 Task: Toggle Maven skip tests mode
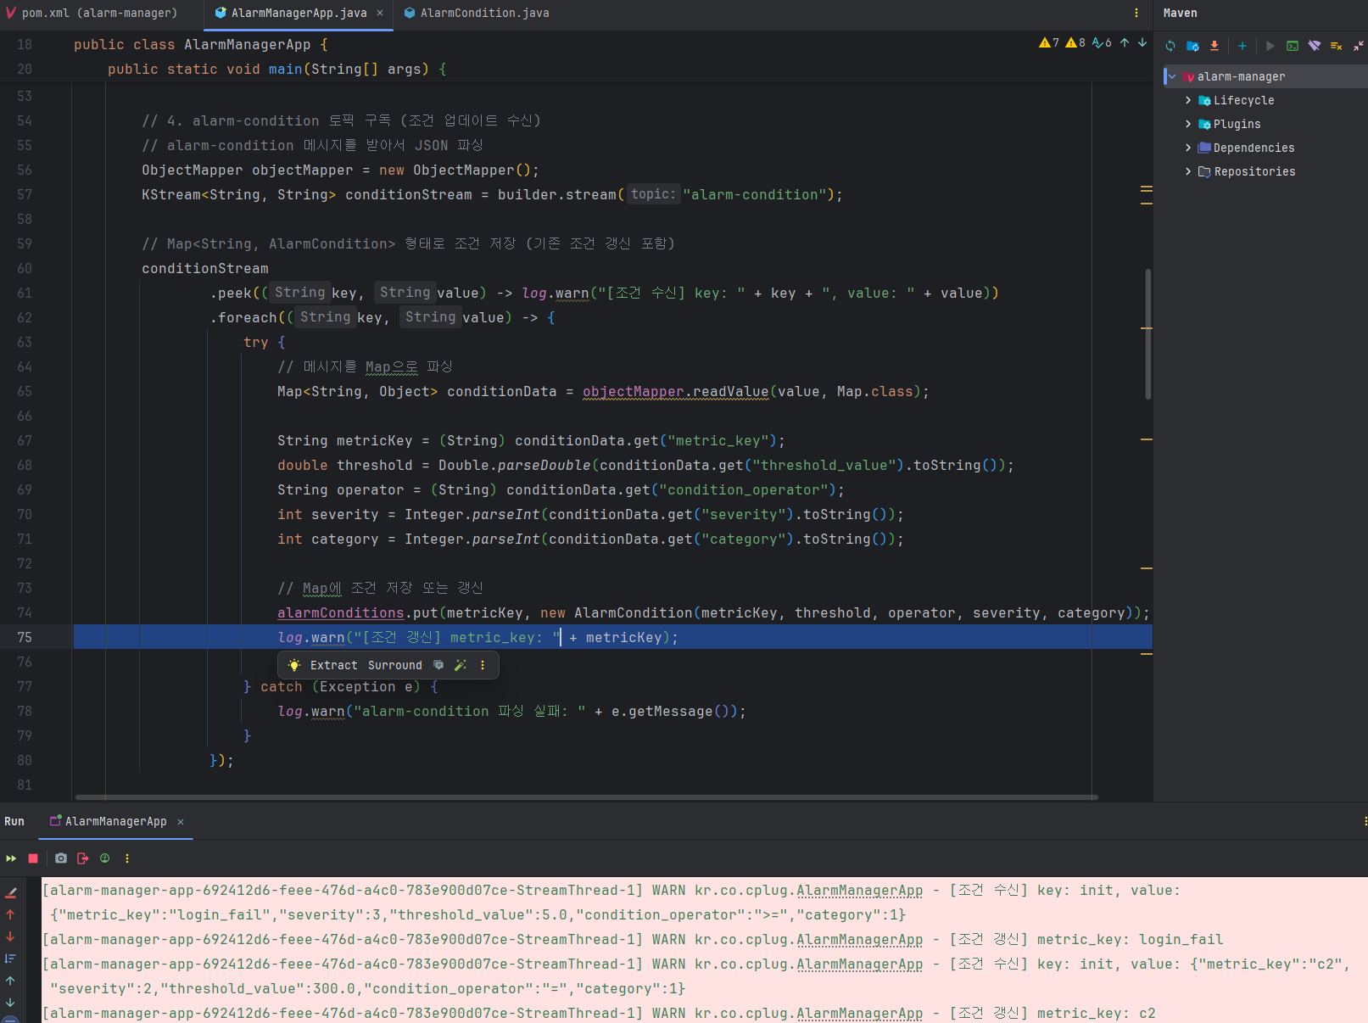pyautogui.click(x=1337, y=46)
